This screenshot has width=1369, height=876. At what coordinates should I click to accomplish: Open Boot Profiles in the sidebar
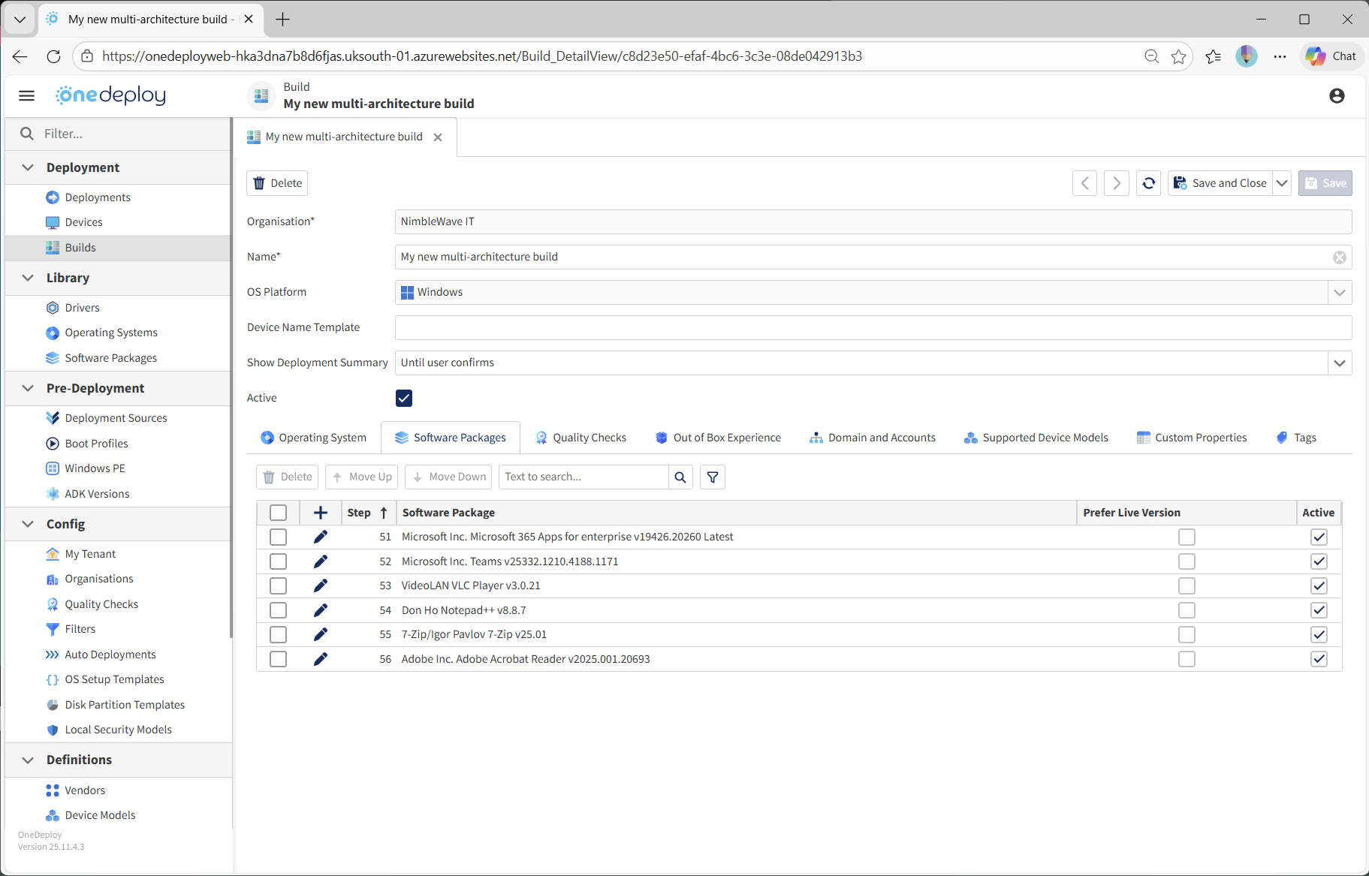96,444
